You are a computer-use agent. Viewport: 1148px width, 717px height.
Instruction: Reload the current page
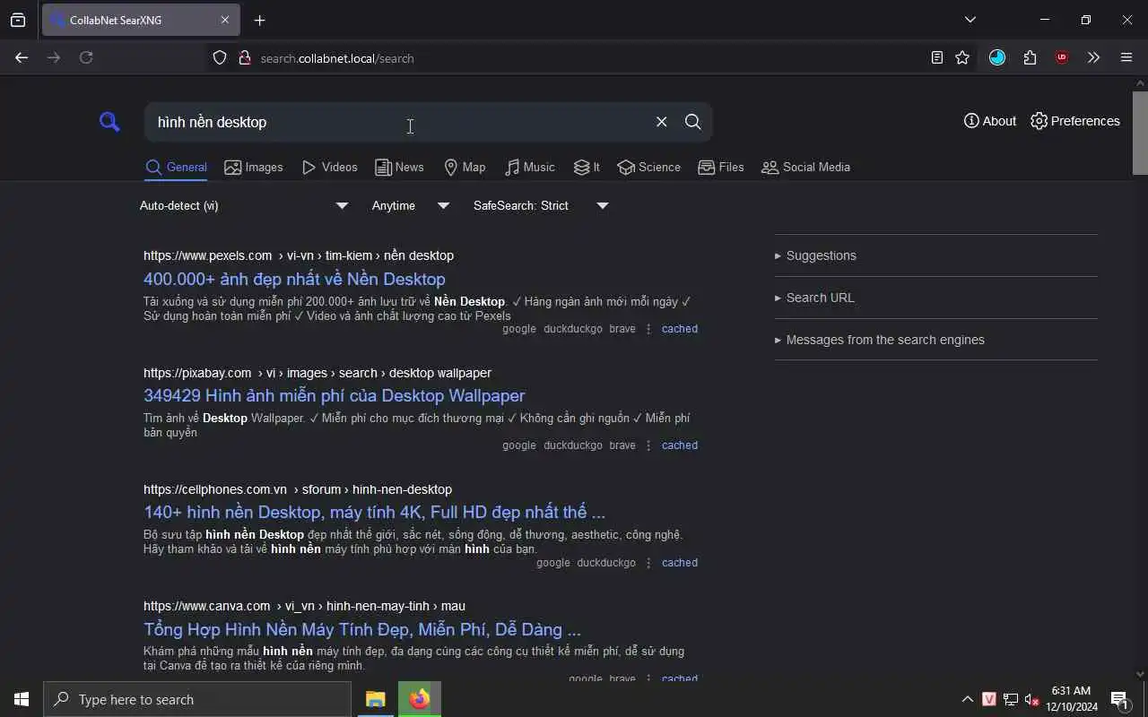point(86,57)
